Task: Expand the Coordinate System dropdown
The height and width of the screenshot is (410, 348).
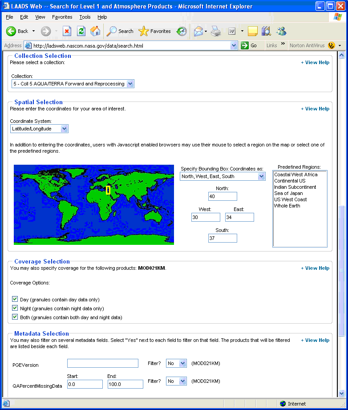Action: [39, 129]
